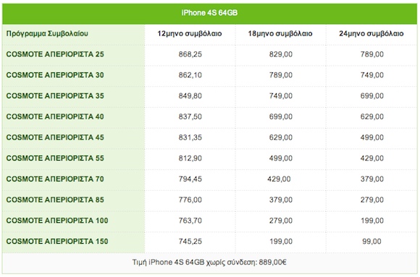Screen dimensions: 420x277
Task: Select the 12μηνο συμβόλαιο column header
Action: click(190, 33)
